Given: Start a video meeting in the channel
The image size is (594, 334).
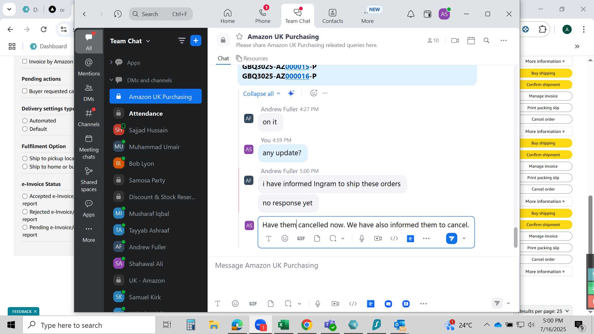Looking at the screenshot, I should pyautogui.click(x=455, y=41).
